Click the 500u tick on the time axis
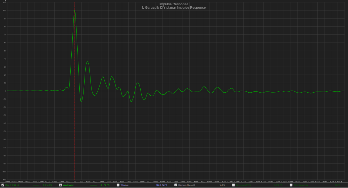The image size is (348, 188). pos(142,182)
